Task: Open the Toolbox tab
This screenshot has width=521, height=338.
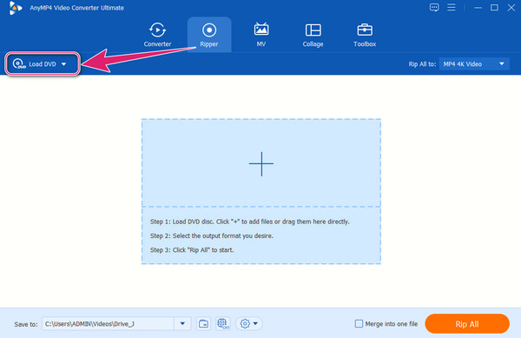Action: point(365,35)
